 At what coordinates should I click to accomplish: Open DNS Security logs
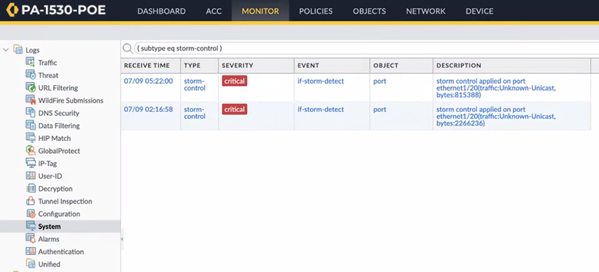[59, 113]
